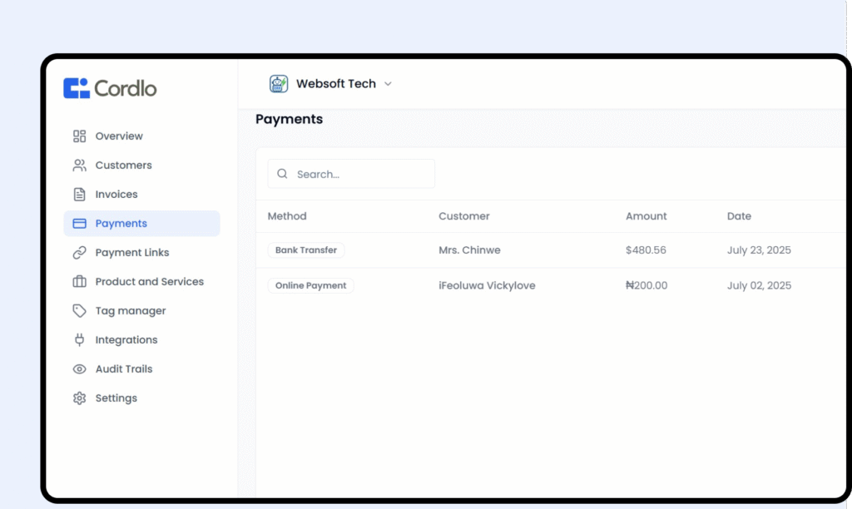852x509 pixels.
Task: Click the Settings gear icon
Action: [80, 398]
